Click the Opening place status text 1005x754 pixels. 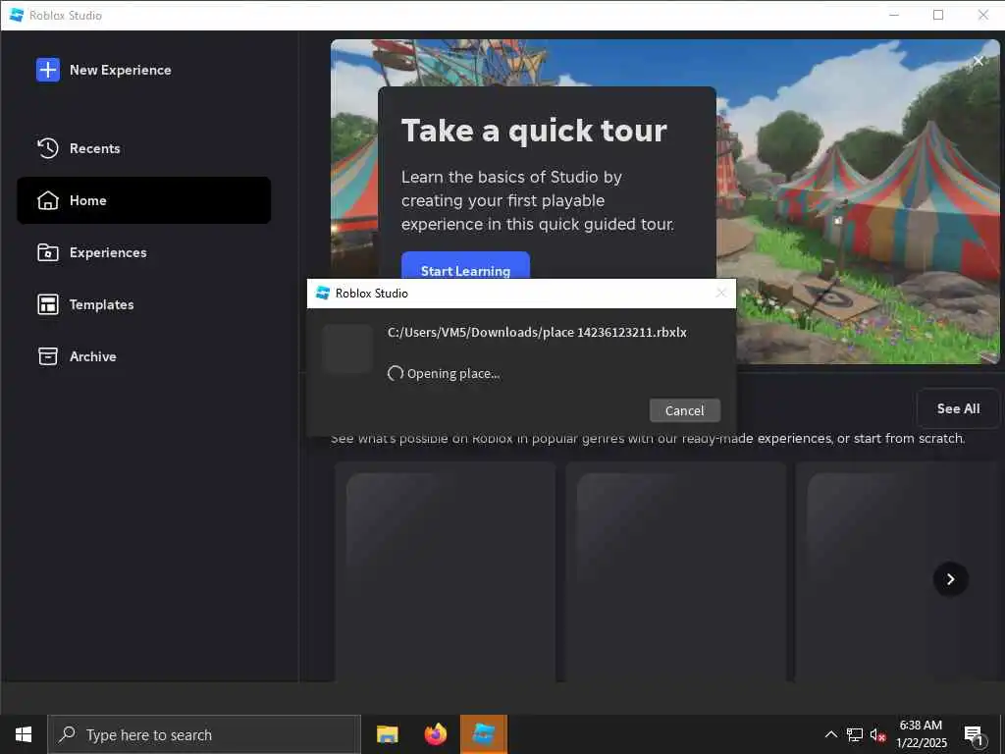pyautogui.click(x=453, y=373)
